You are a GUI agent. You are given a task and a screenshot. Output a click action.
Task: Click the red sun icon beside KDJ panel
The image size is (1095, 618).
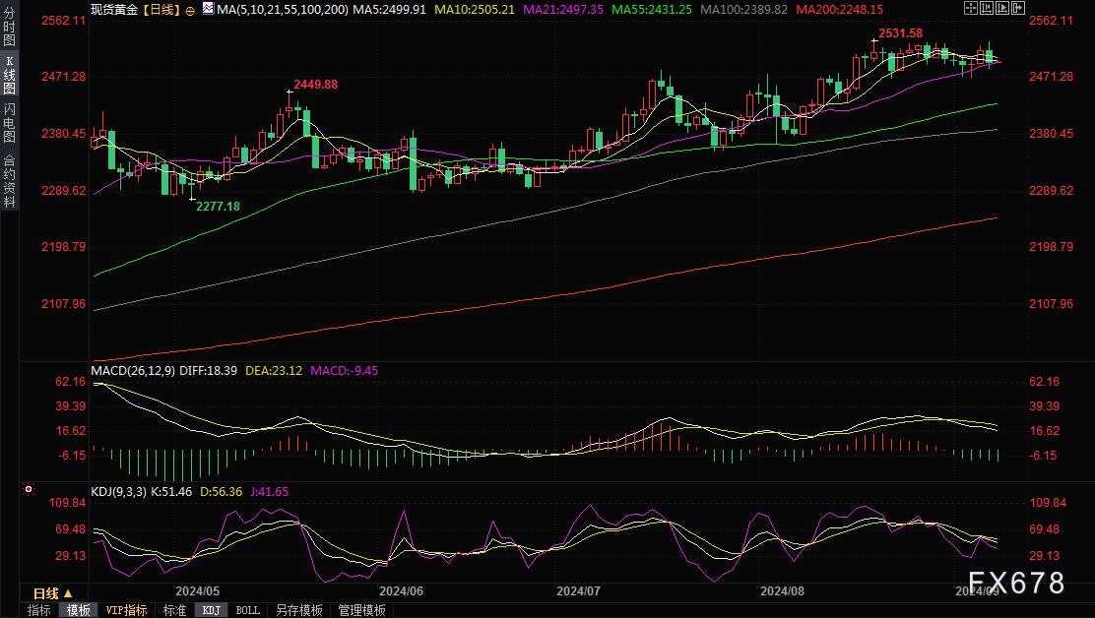click(x=28, y=490)
